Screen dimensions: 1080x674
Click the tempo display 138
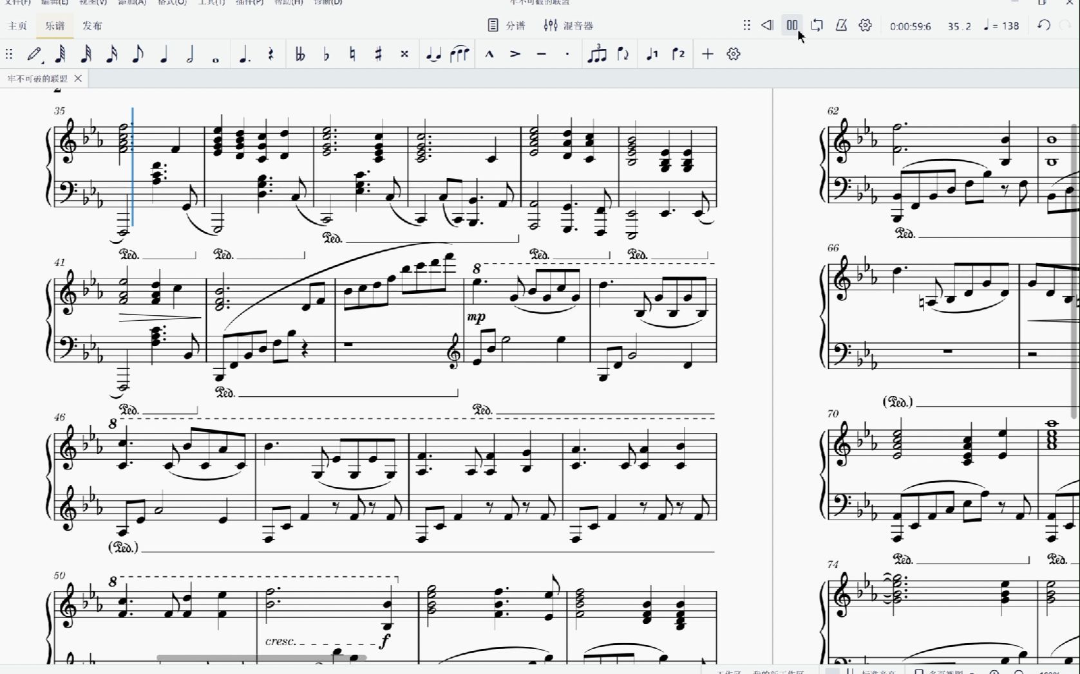[x=1002, y=26]
